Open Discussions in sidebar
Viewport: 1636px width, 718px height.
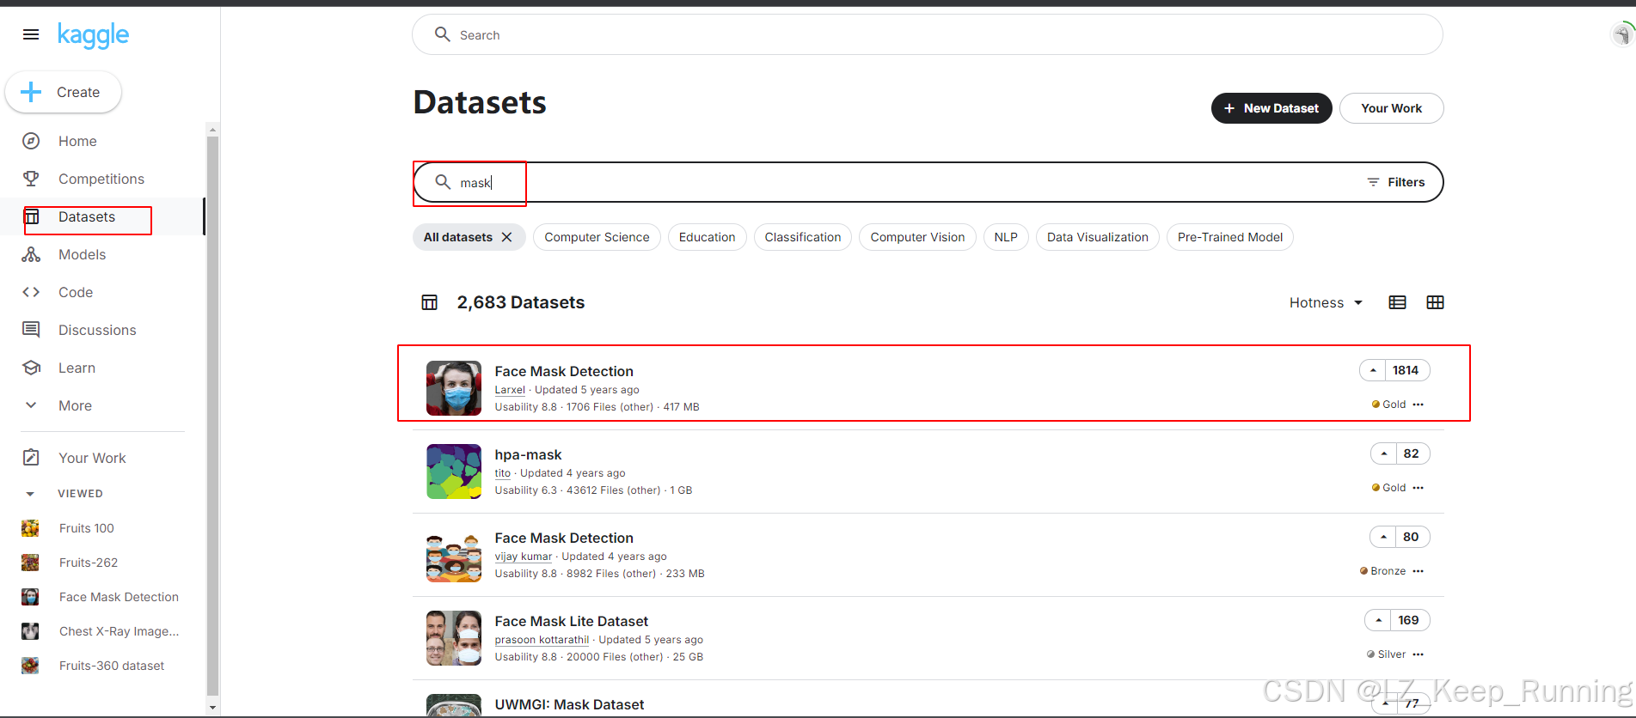coord(97,330)
